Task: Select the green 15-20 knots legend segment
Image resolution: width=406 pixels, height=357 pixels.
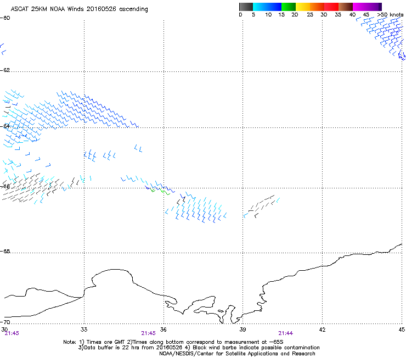Action: click(289, 7)
